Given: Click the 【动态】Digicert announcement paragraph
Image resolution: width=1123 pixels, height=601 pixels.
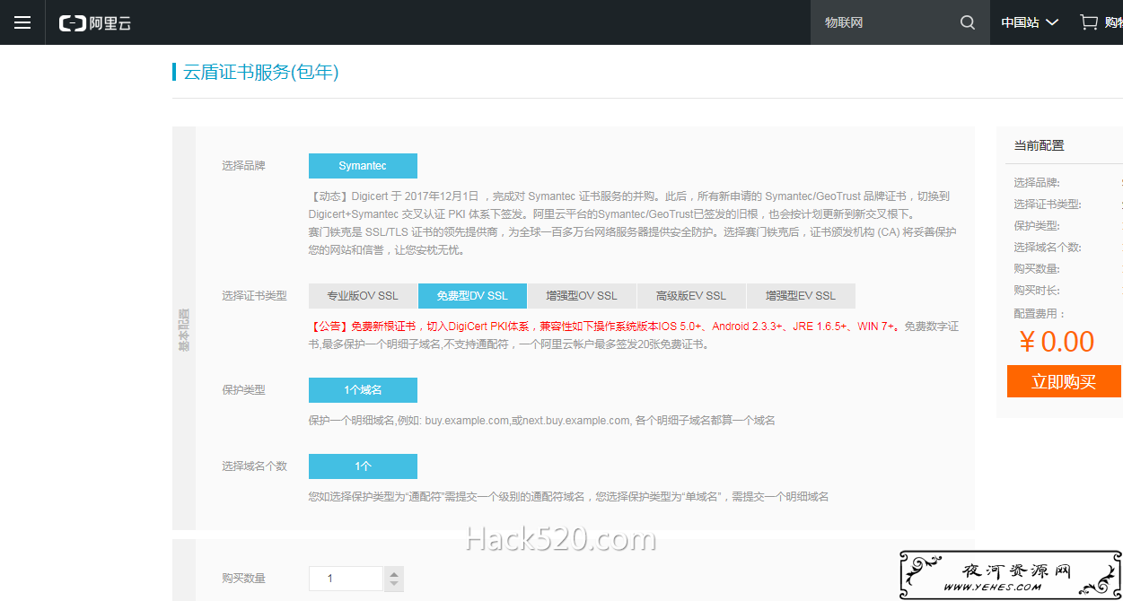Looking at the screenshot, I should [x=632, y=222].
